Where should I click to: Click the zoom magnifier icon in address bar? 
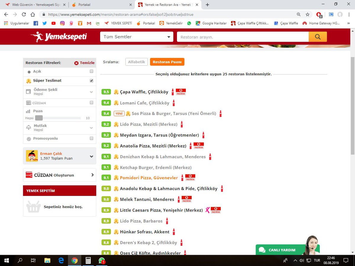tap(299, 14)
